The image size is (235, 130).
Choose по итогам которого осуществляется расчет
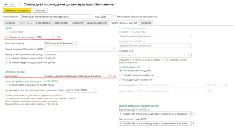coord(6,63)
